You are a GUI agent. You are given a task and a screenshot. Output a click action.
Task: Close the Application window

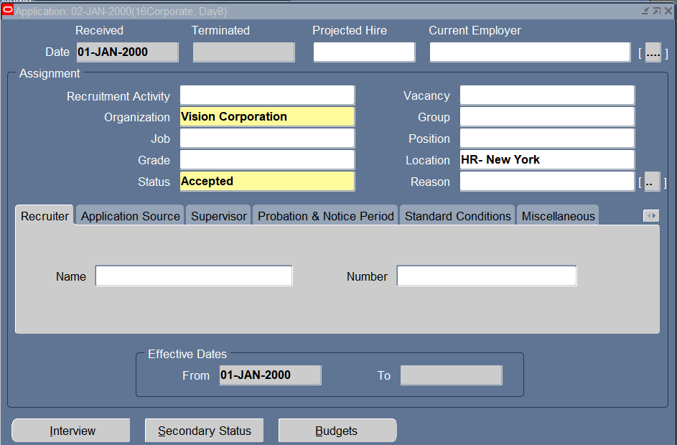[668, 11]
